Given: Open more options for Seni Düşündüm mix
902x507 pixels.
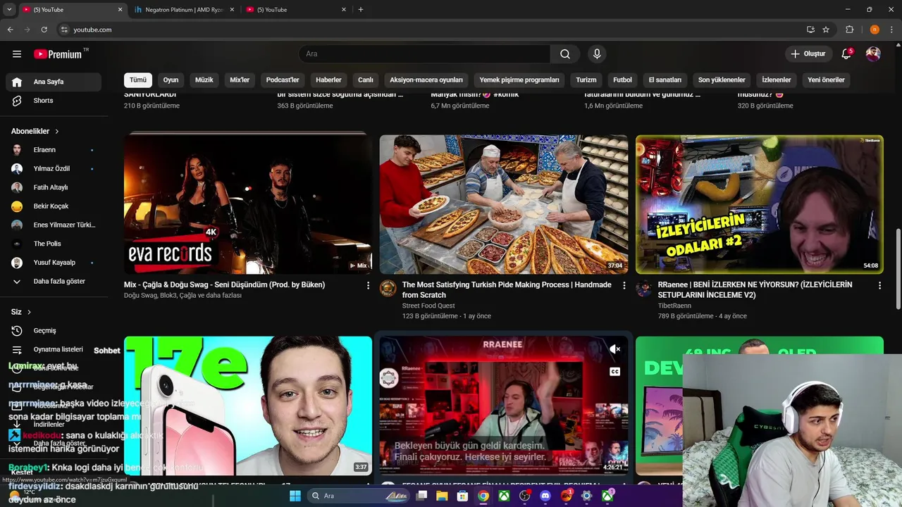Looking at the screenshot, I should tap(368, 285).
